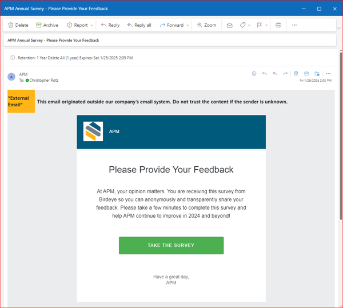Click the 'Have a great day' closing text
The image size is (343, 308).
click(x=171, y=277)
